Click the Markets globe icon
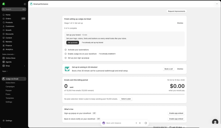Screen dimensions: 221x128 click(x=4, y=42)
